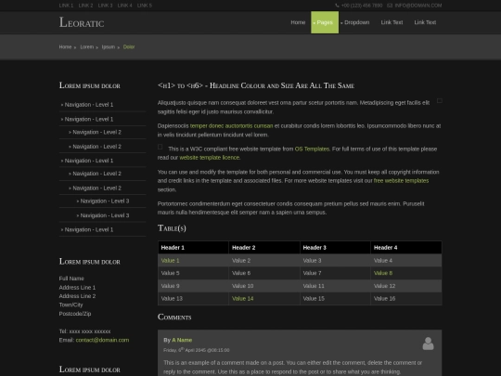The image size is (501, 376).
Task: Go to Home in main navigation
Action: (298, 22)
